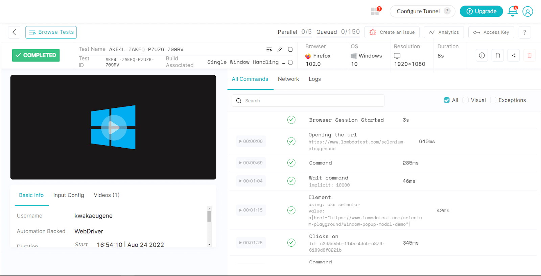Click the Basic Info panel scrollbar thumb

(x=209, y=216)
